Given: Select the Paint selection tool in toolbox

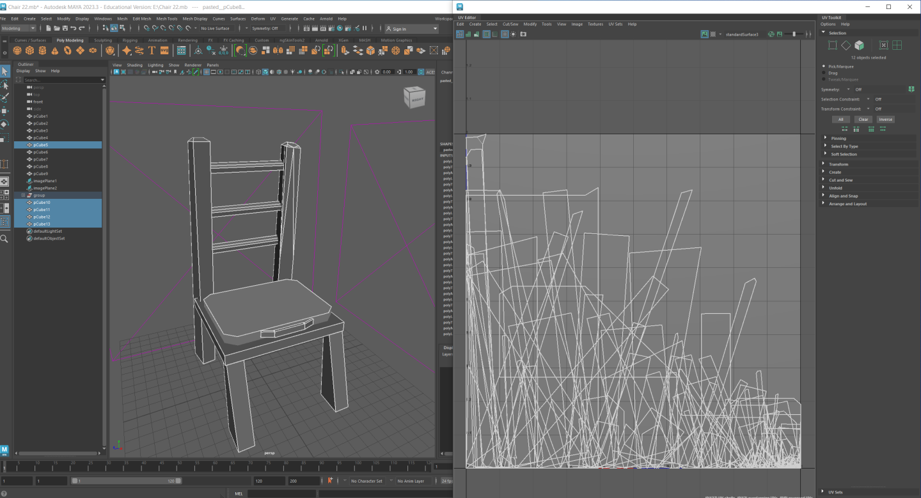Looking at the screenshot, I should pos(4,98).
